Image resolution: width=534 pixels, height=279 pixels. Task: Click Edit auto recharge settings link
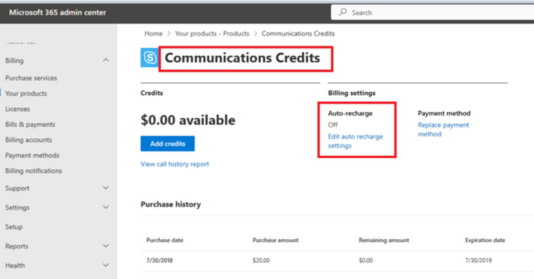point(355,141)
